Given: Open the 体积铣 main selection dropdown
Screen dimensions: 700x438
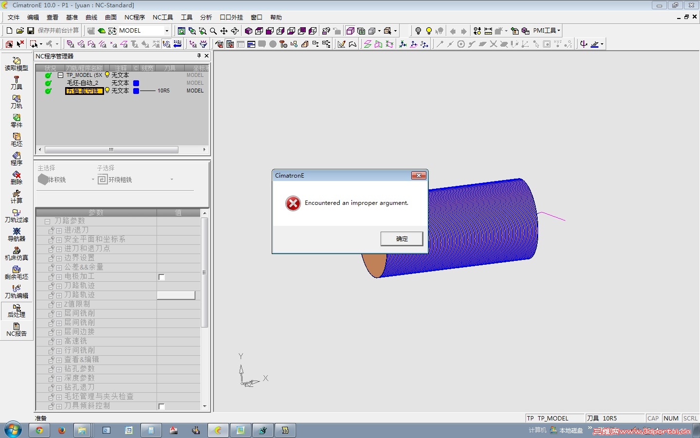Looking at the screenshot, I should [x=93, y=180].
